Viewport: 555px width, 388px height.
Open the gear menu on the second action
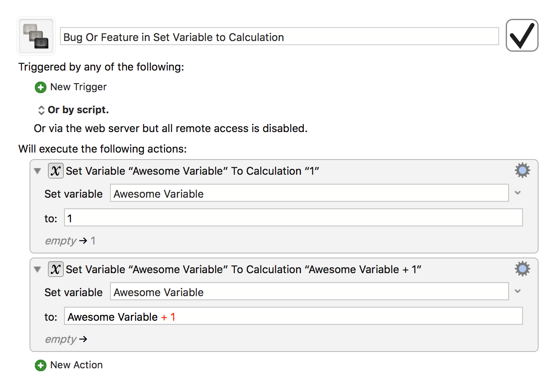pos(522,269)
